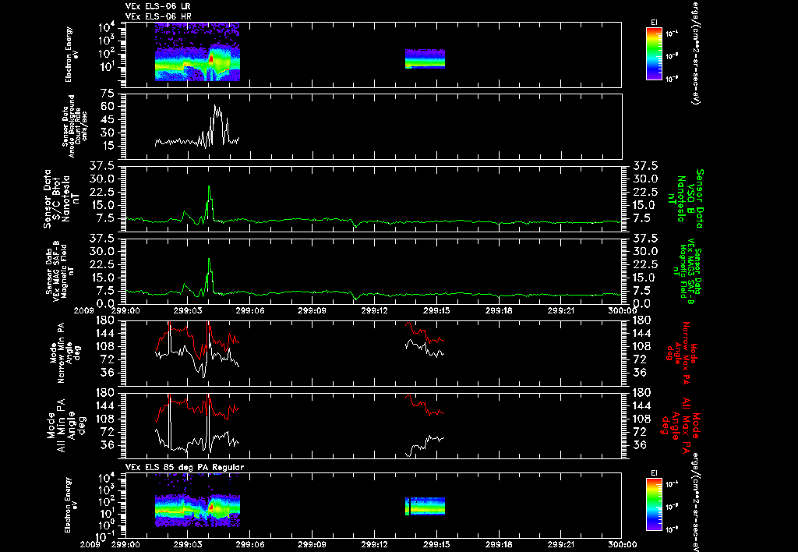
Task: Click the green magnetic field peak in the MAG SAF-B panel
Action: [209, 260]
